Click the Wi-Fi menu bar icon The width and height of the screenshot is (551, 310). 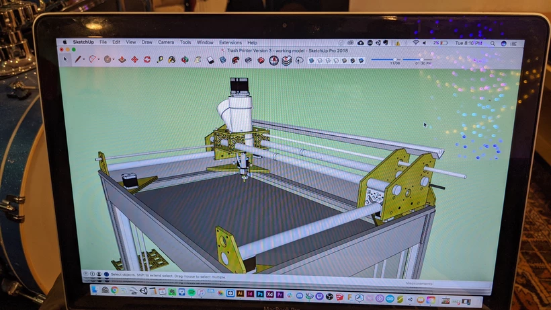[x=416, y=43]
